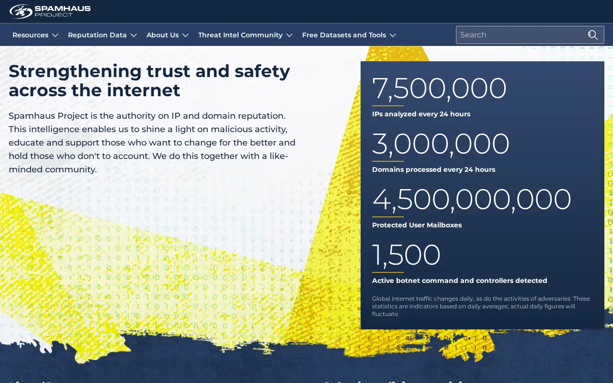This screenshot has width=613, height=383.
Task: Click the 7,500,000 IPs analyzed figure
Action: (439, 88)
